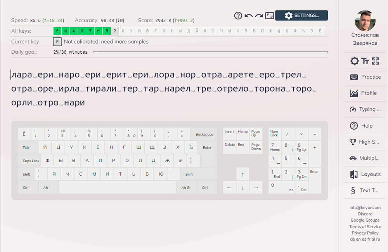Click the Insert key on virtual keyboard
The width and height of the screenshot is (388, 252).
coord(229,134)
